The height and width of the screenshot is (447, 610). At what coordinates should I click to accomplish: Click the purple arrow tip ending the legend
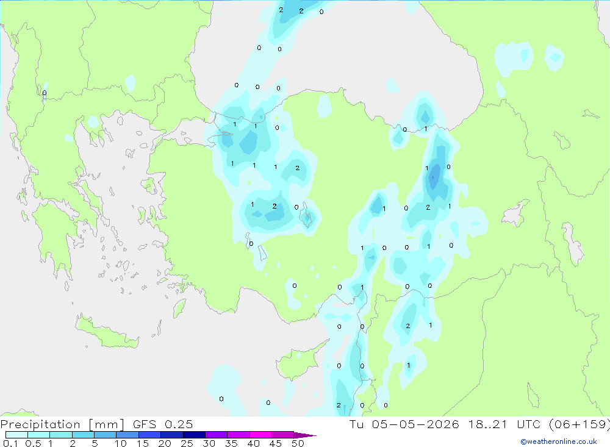(x=305, y=435)
